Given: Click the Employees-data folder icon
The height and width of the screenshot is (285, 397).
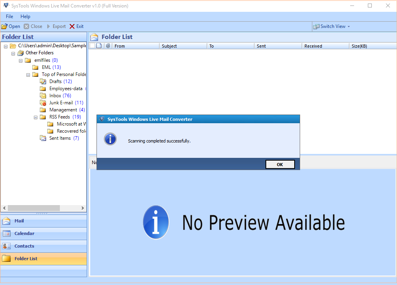Looking at the screenshot, I should point(43,89).
